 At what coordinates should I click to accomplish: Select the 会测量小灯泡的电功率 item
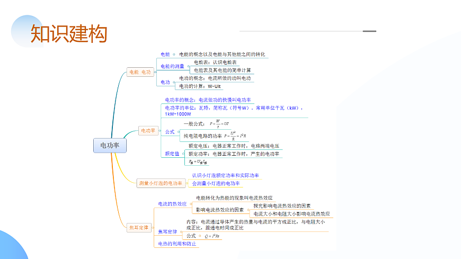[x=216, y=183]
